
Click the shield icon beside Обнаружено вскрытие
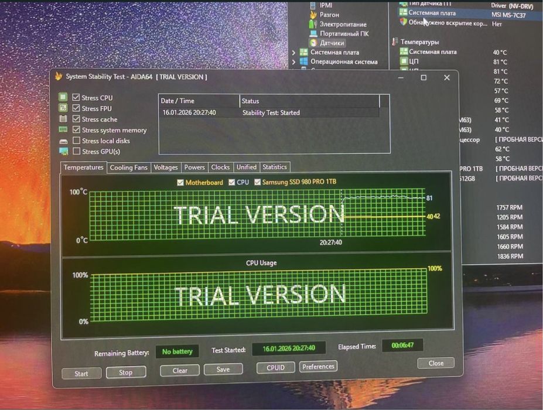click(403, 22)
